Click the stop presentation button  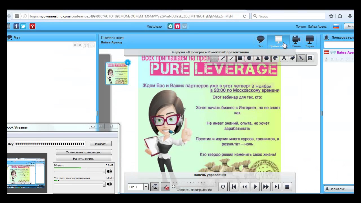[287, 187]
